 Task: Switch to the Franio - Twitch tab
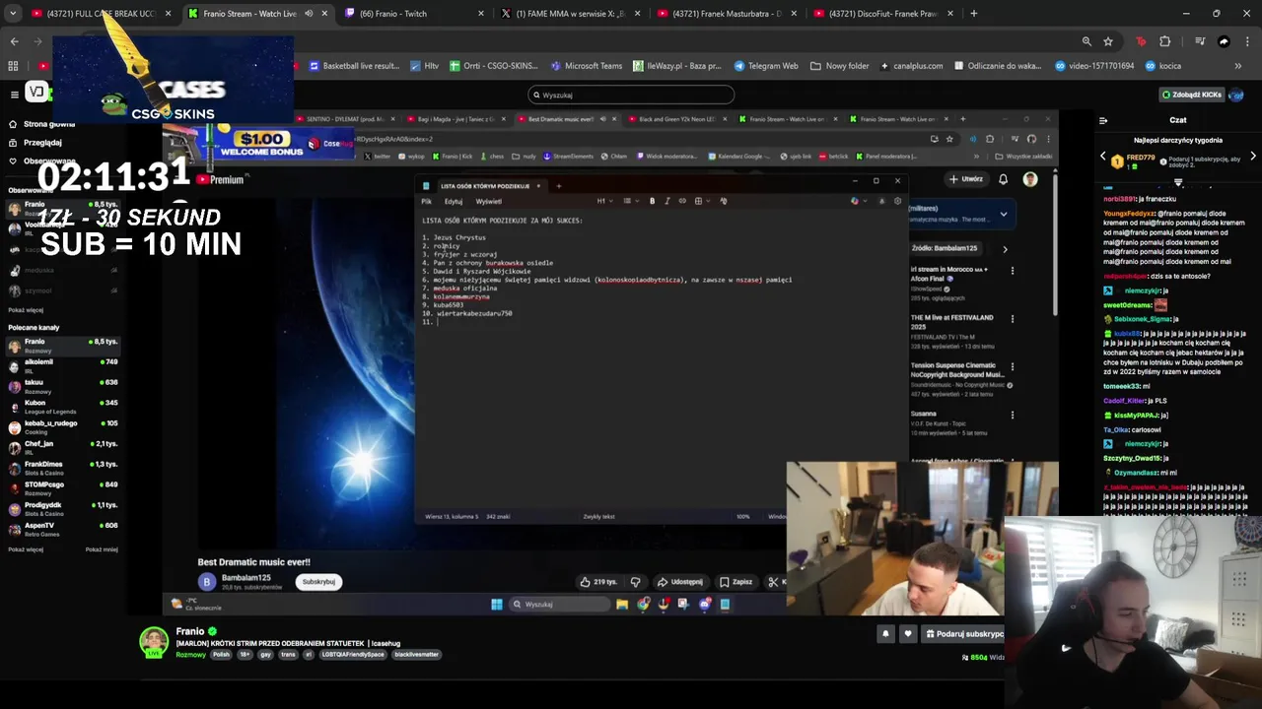[414, 14]
